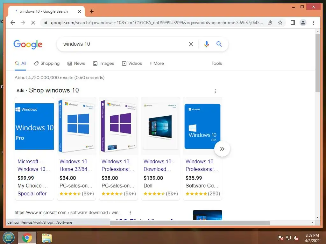
Task: Stop loading the page
Action: [x=33, y=23]
